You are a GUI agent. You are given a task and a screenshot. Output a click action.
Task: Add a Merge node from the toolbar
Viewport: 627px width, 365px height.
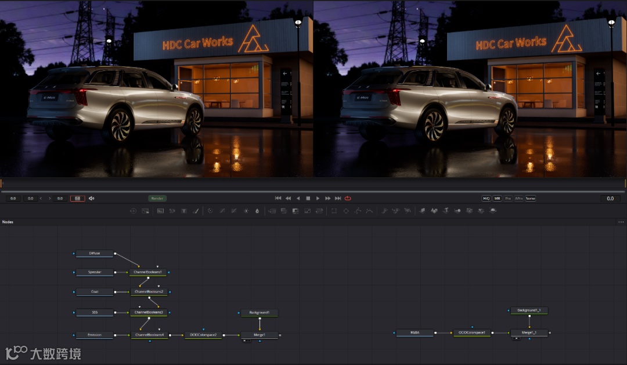[x=272, y=211]
